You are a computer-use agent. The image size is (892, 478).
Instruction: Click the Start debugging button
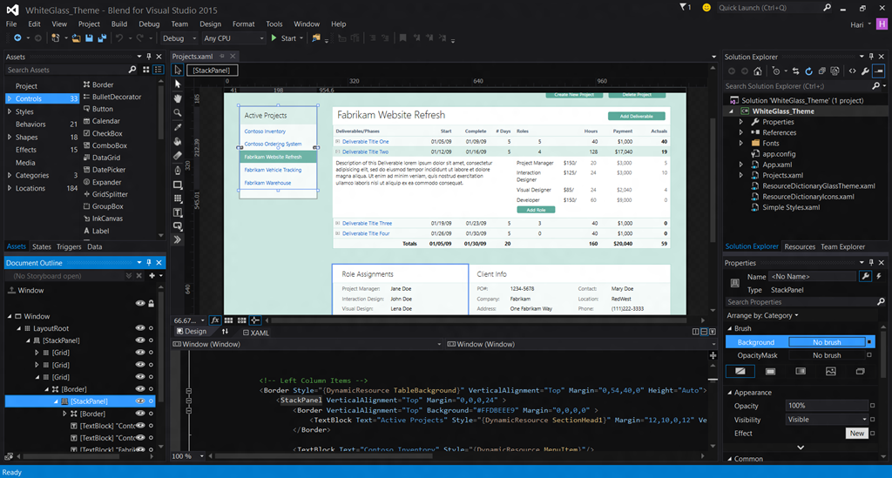point(284,38)
